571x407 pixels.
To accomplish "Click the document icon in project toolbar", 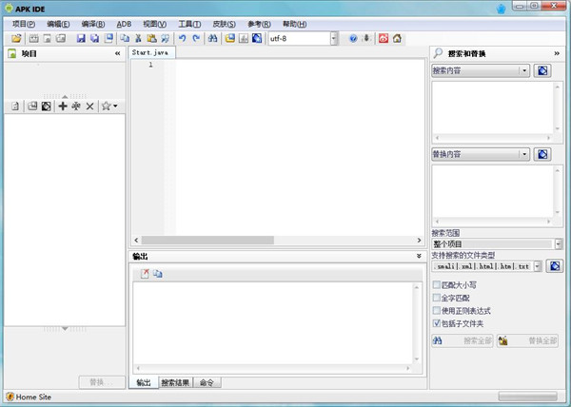I will coord(15,107).
